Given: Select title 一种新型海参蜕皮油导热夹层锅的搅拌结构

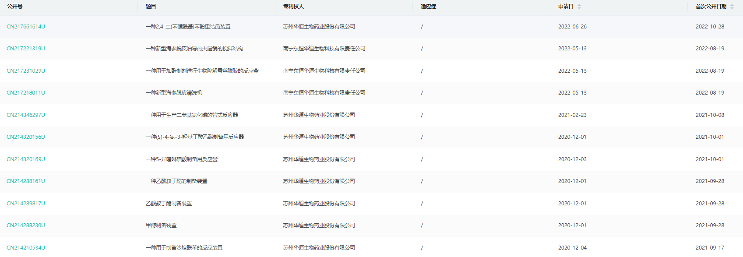Looking at the screenshot, I should 194,49.
